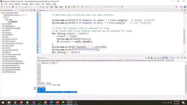Screen dimensions: 187x105
Task: Click the Project Explorer filter icon
Action: 26,10
